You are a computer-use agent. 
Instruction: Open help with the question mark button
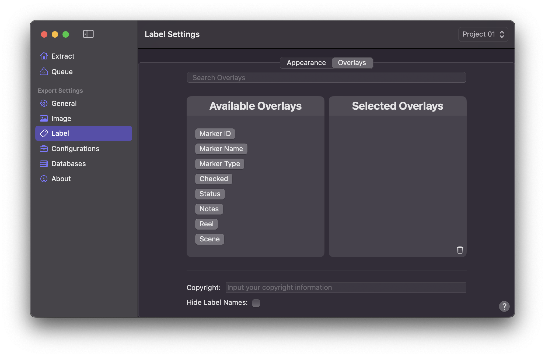tap(504, 306)
